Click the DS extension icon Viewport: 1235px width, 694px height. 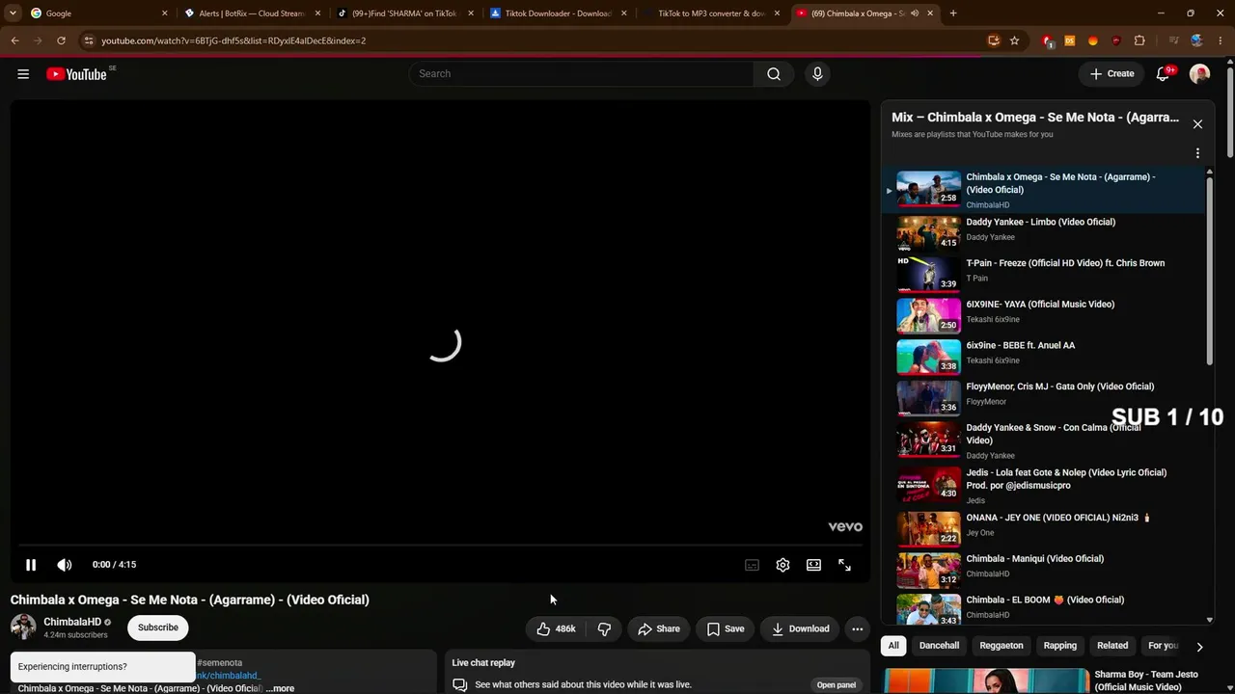(x=1069, y=40)
